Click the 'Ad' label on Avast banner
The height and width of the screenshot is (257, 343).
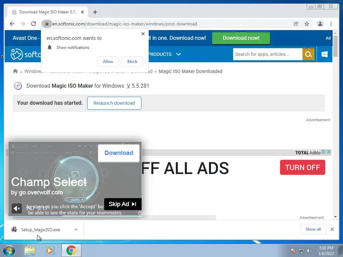pyautogui.click(x=328, y=38)
